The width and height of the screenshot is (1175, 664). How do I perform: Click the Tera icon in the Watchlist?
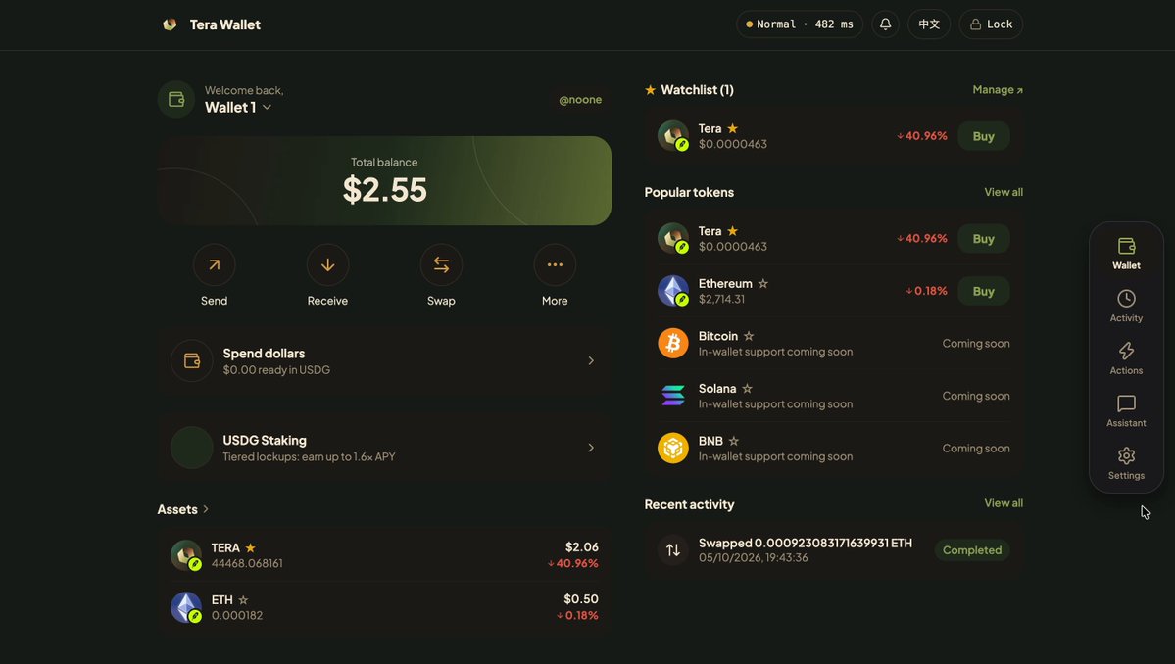click(x=673, y=136)
